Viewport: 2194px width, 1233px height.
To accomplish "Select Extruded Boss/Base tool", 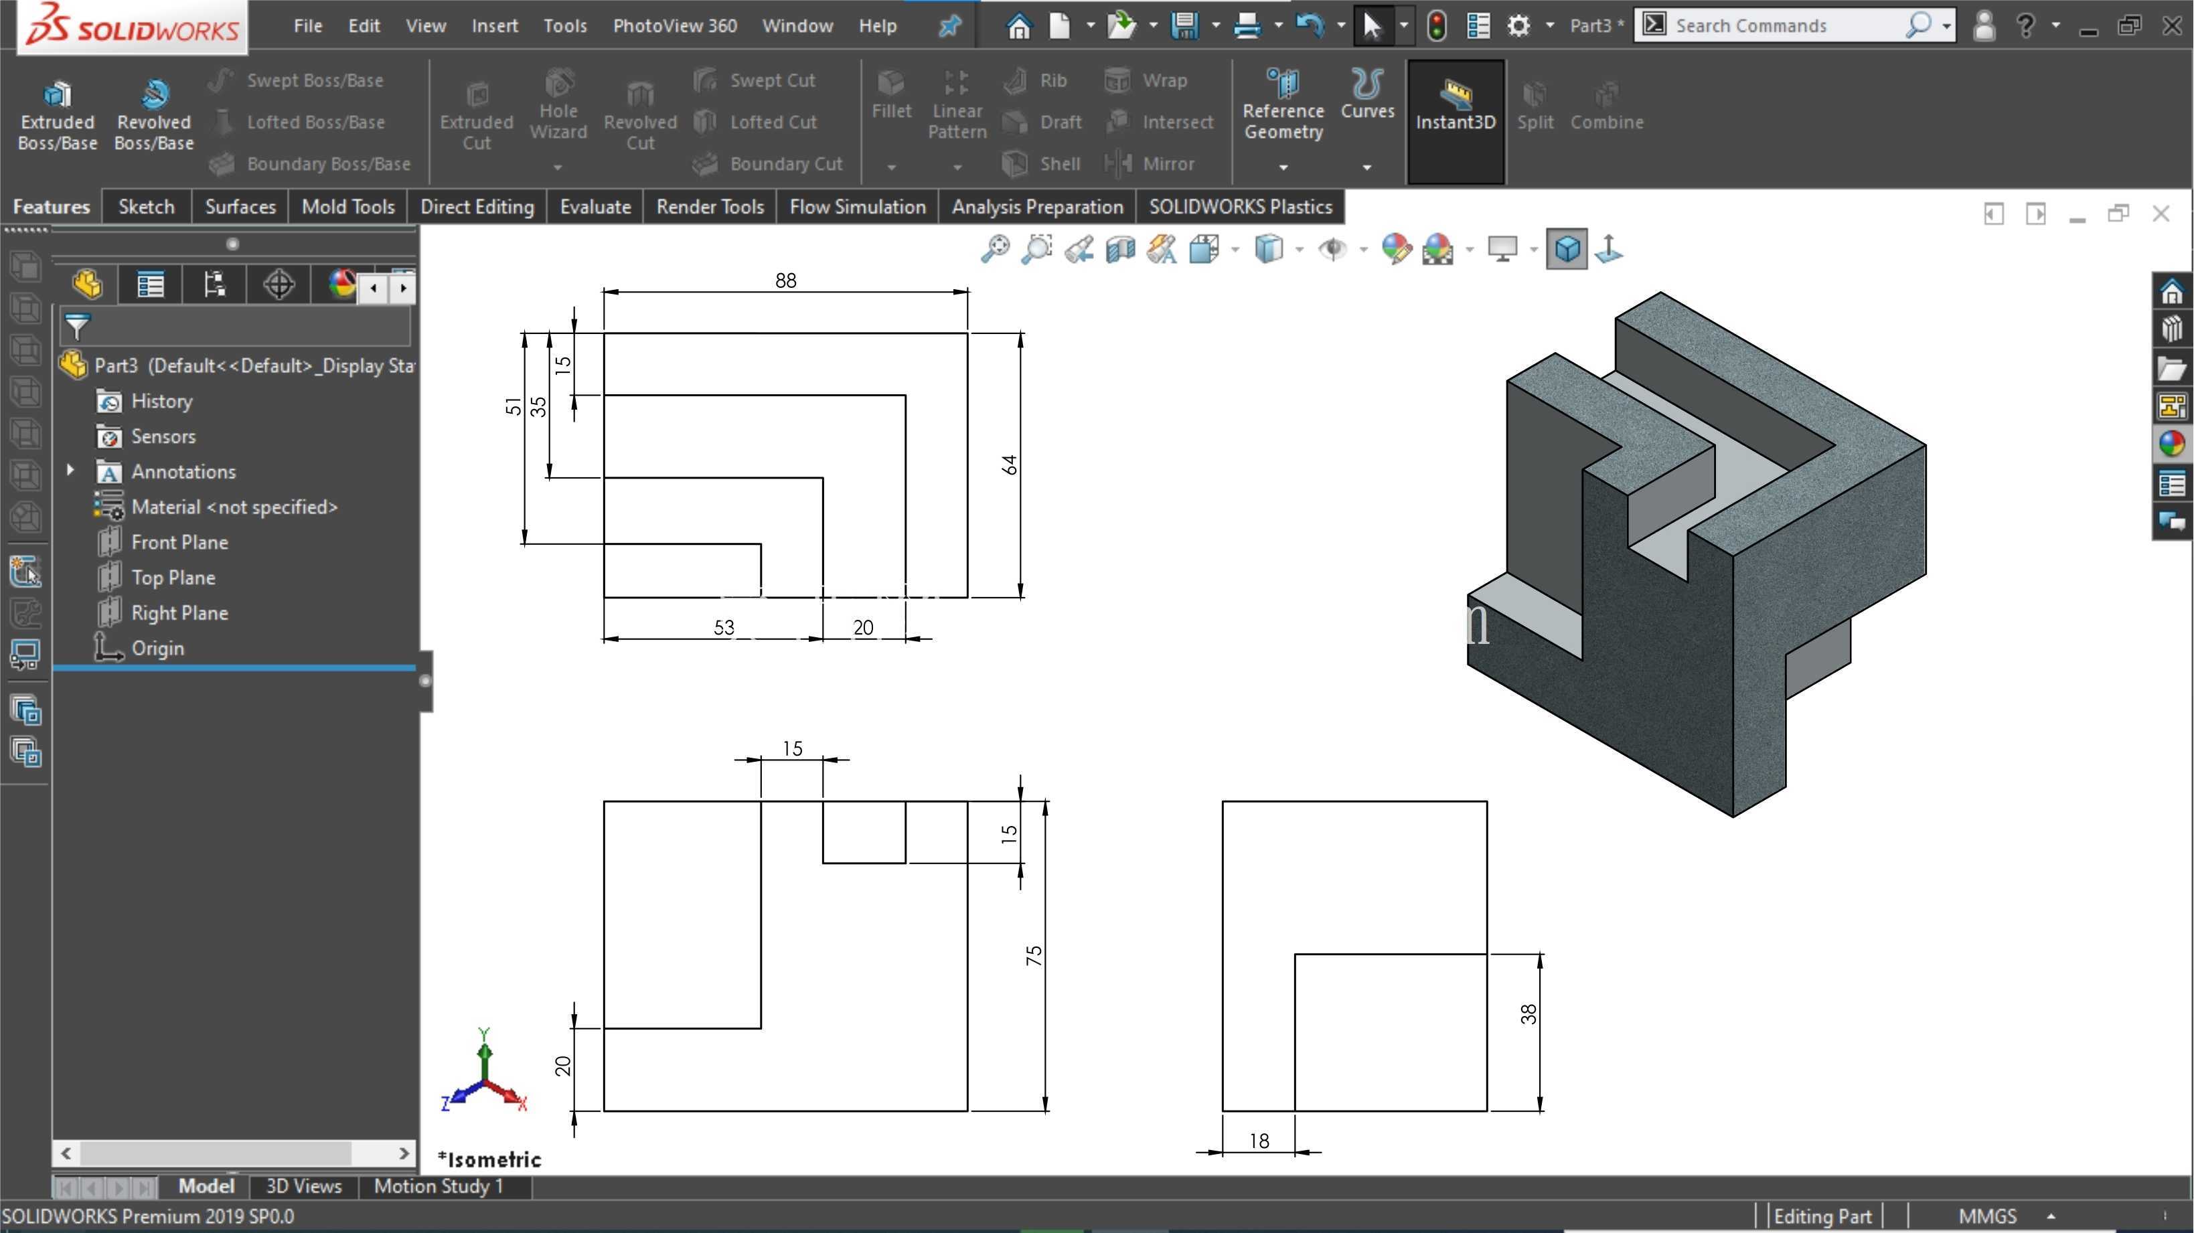I will tap(57, 116).
